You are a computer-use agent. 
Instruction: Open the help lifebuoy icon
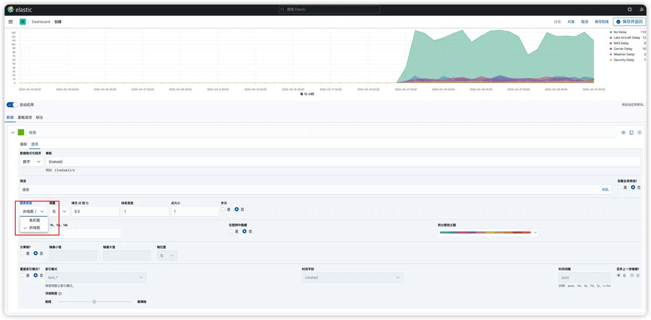[630, 9]
